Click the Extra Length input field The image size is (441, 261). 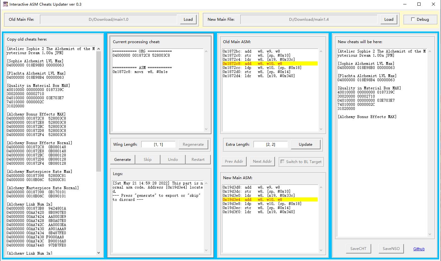pos(271,145)
